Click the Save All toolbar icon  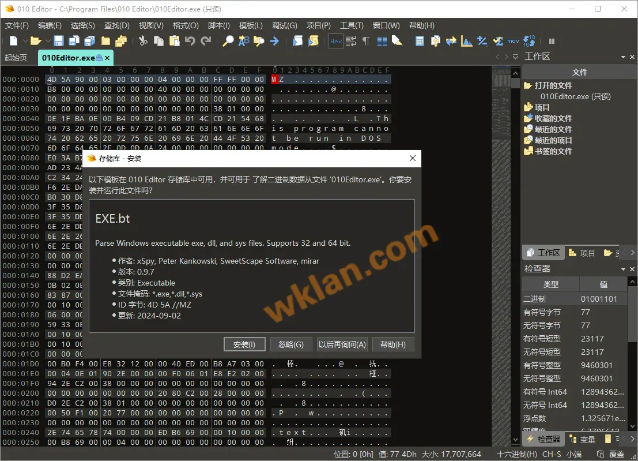coord(89,41)
